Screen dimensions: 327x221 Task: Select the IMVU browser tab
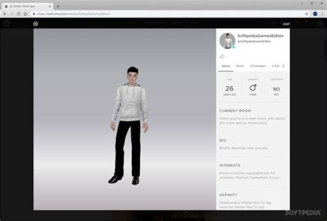27,6
